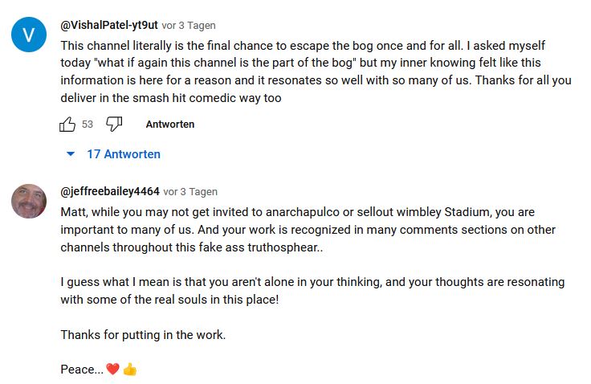
Task: Click the word "Peace..." in jeffreebailey's comment
Action: [81, 370]
